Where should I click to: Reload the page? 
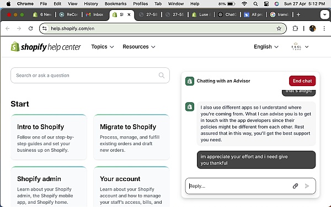pyautogui.click(x=30, y=29)
